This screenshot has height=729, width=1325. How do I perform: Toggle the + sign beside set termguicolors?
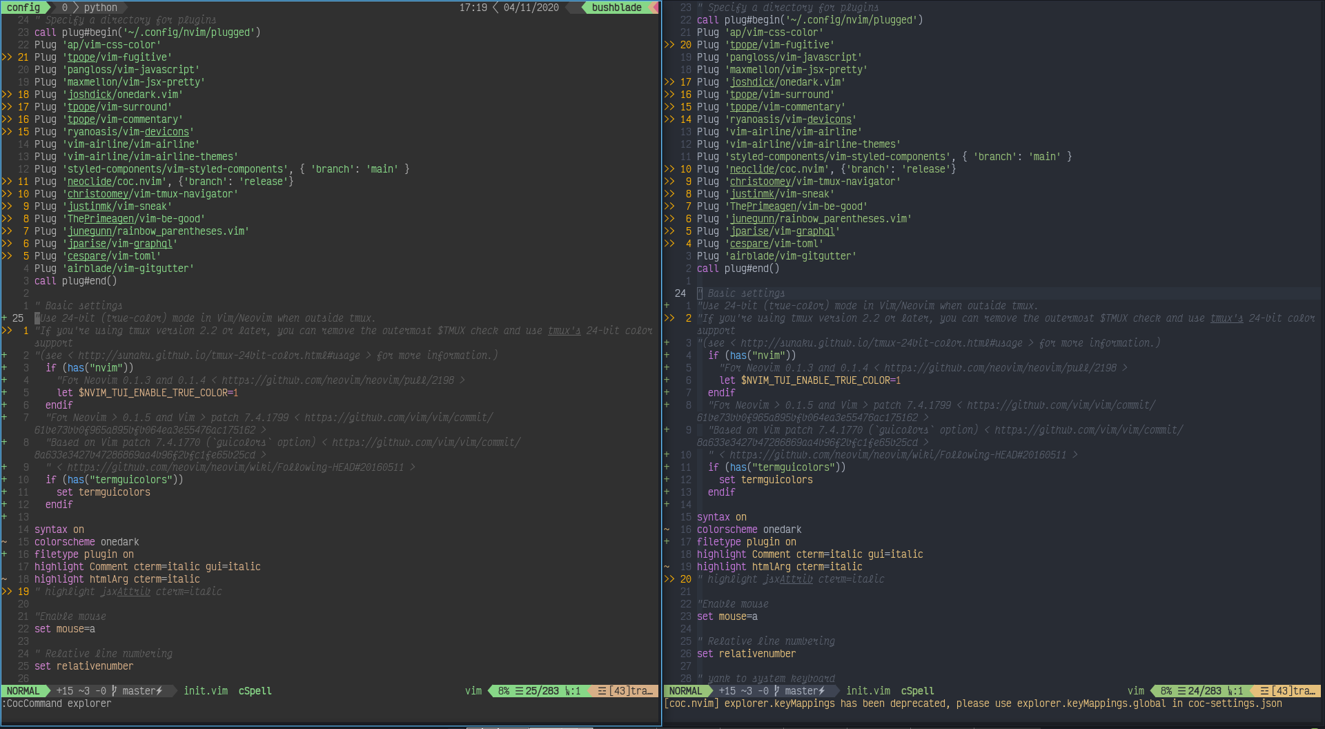4,492
